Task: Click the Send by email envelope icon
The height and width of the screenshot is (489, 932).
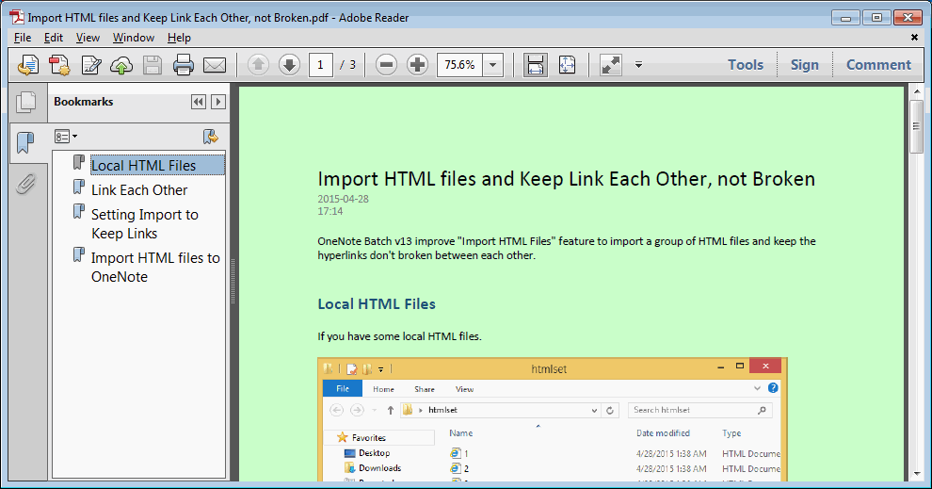Action: [x=215, y=65]
